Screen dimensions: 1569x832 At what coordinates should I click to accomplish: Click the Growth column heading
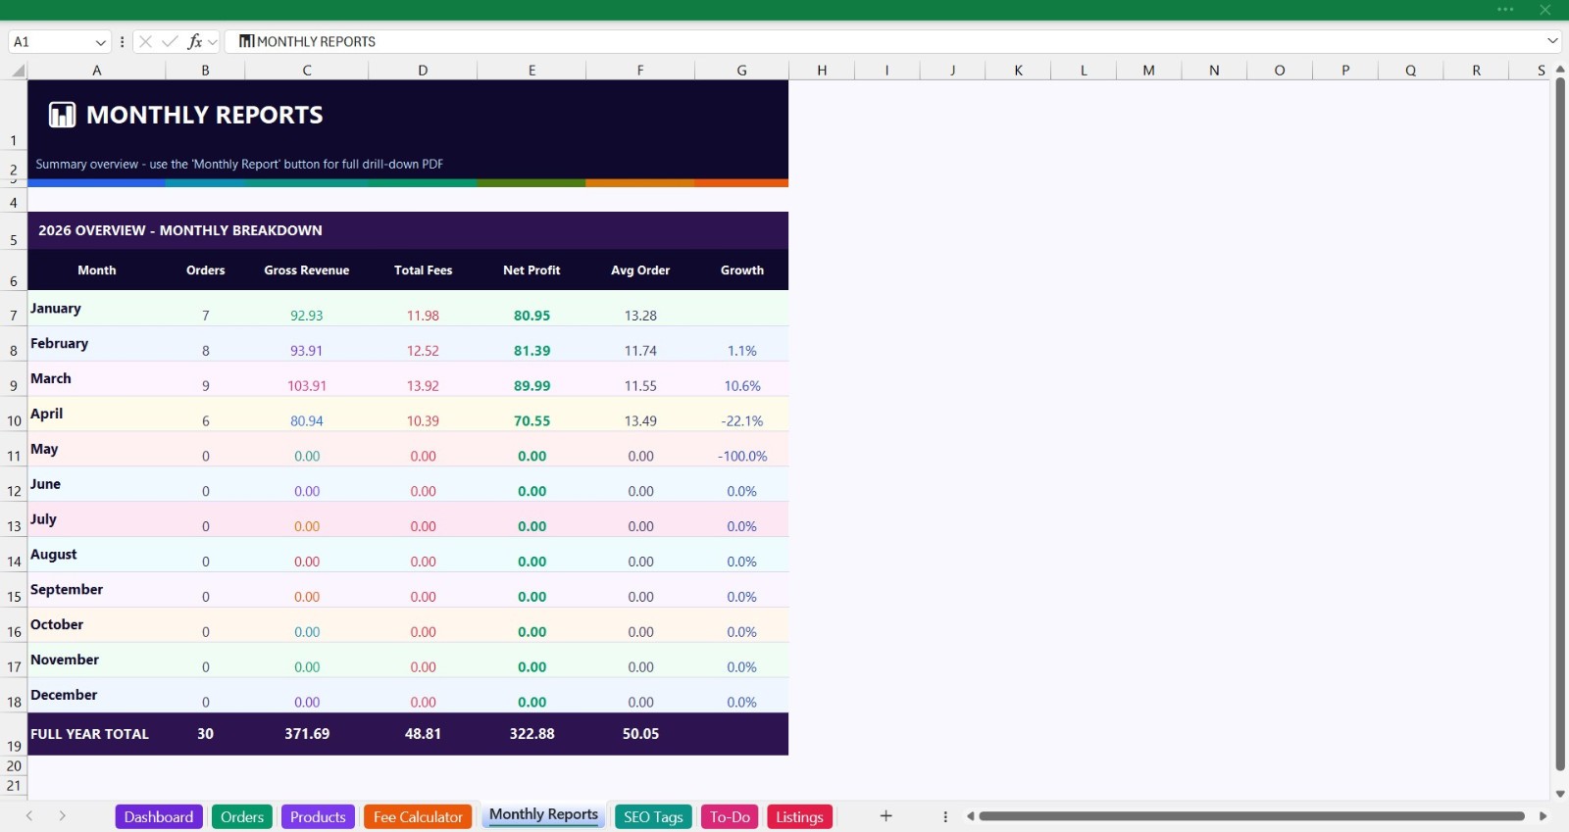click(x=741, y=269)
